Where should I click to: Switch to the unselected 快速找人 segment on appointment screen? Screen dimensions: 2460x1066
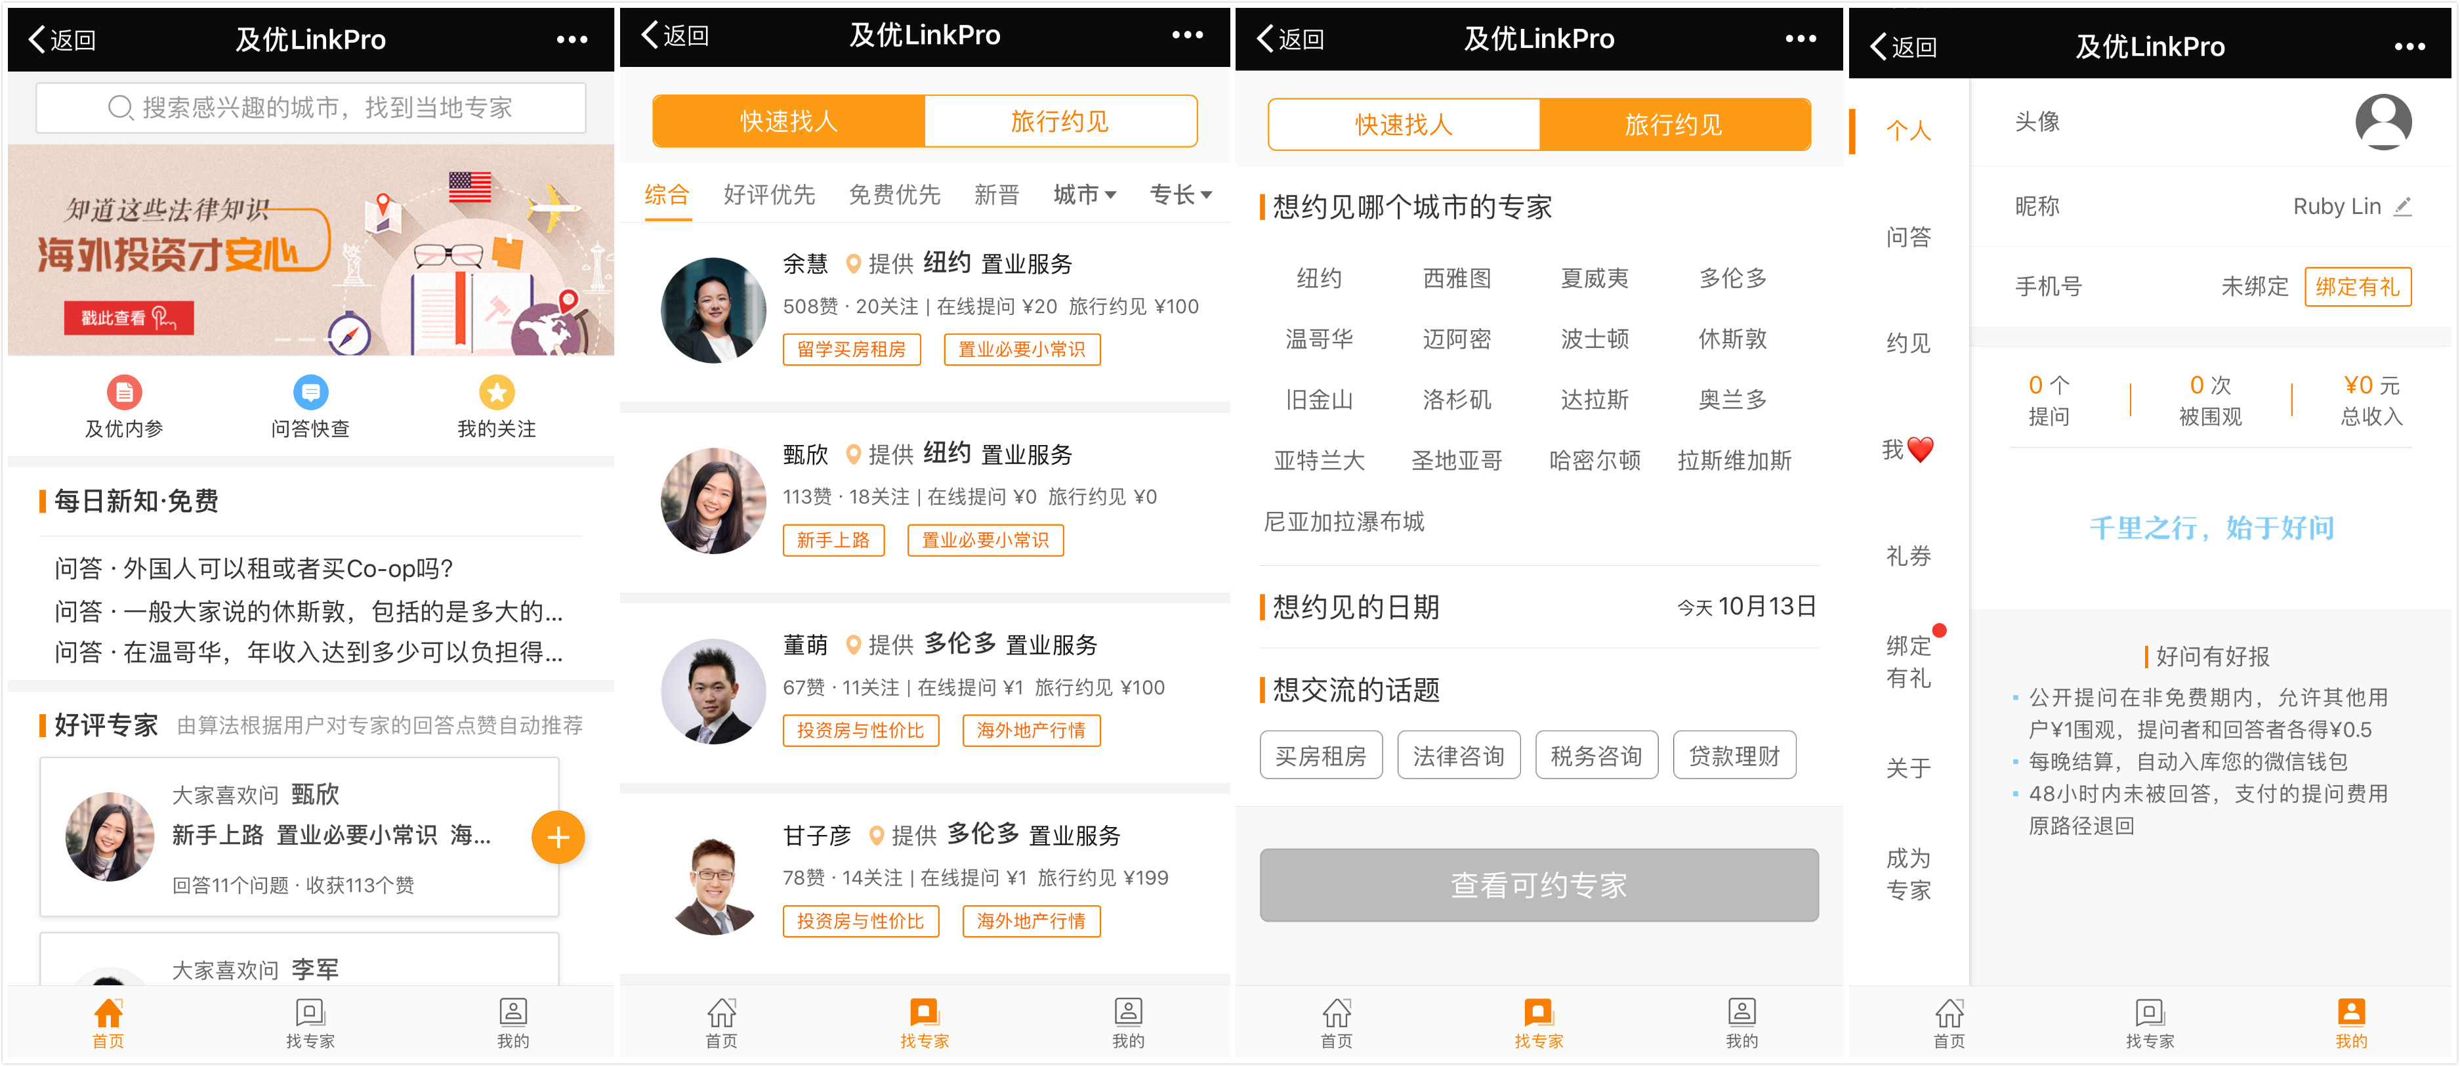(x=1403, y=124)
